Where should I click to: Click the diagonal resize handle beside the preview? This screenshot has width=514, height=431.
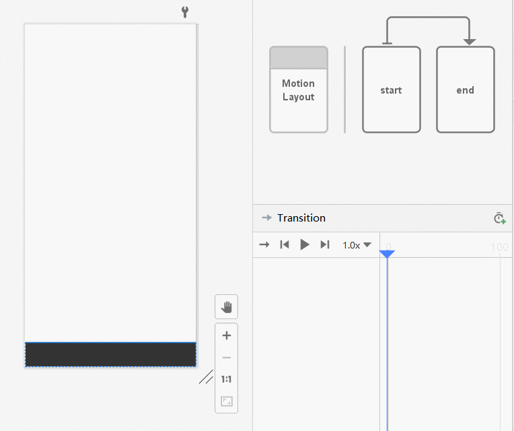coord(206,377)
